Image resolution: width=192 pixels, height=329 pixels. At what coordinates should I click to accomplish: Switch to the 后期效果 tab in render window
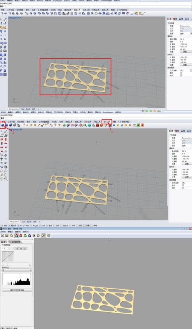(x=16, y=242)
